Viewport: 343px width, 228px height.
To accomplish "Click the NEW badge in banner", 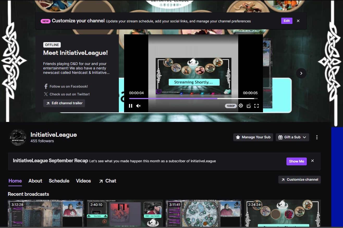I will point(45,21).
